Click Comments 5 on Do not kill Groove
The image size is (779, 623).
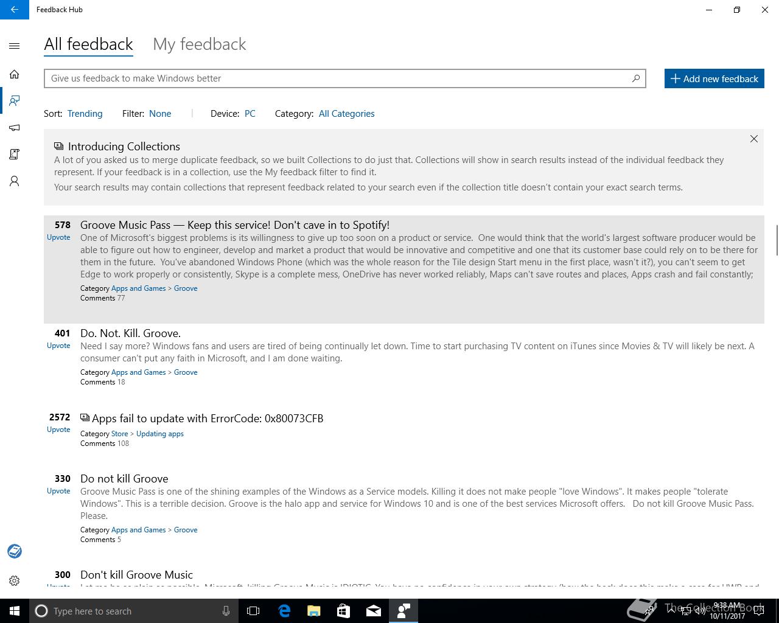tap(100, 540)
